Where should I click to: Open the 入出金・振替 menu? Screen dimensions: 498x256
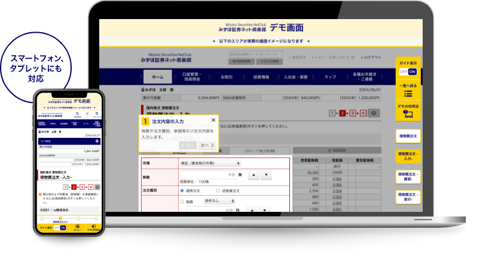[296, 77]
